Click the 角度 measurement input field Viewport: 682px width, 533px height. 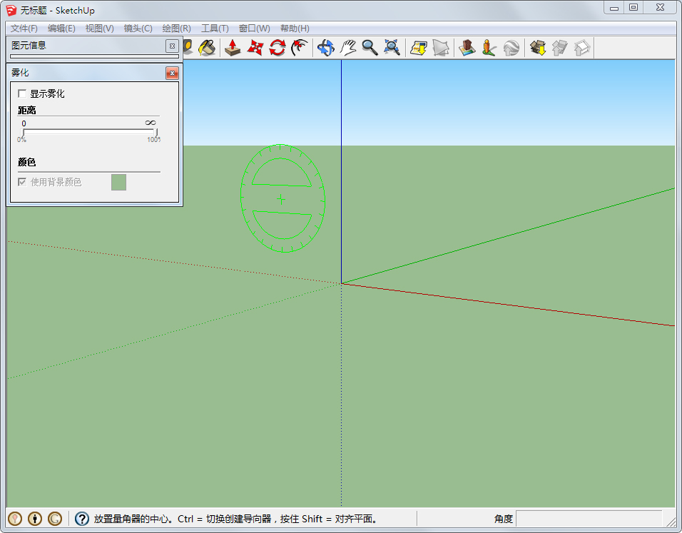click(589, 519)
